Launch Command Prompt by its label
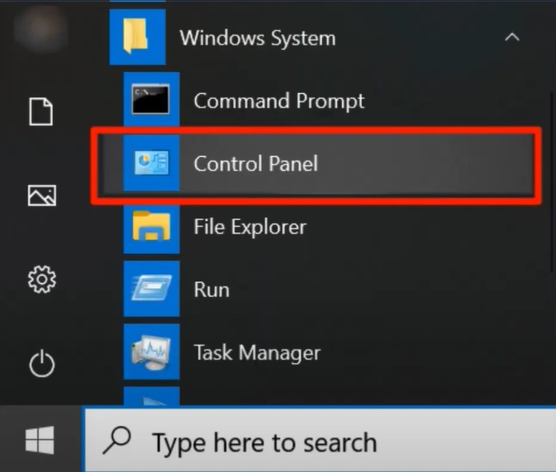This screenshot has height=472, width=556. tap(278, 101)
